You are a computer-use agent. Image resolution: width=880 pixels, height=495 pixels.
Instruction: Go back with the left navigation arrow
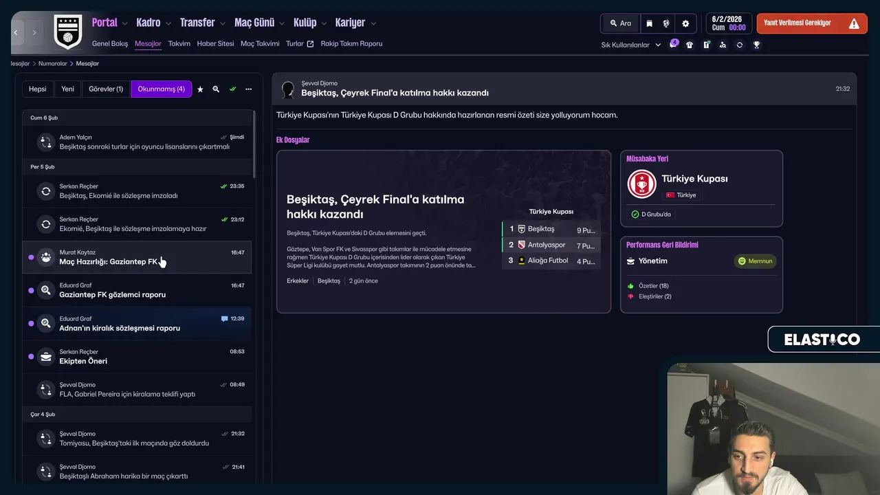(16, 32)
